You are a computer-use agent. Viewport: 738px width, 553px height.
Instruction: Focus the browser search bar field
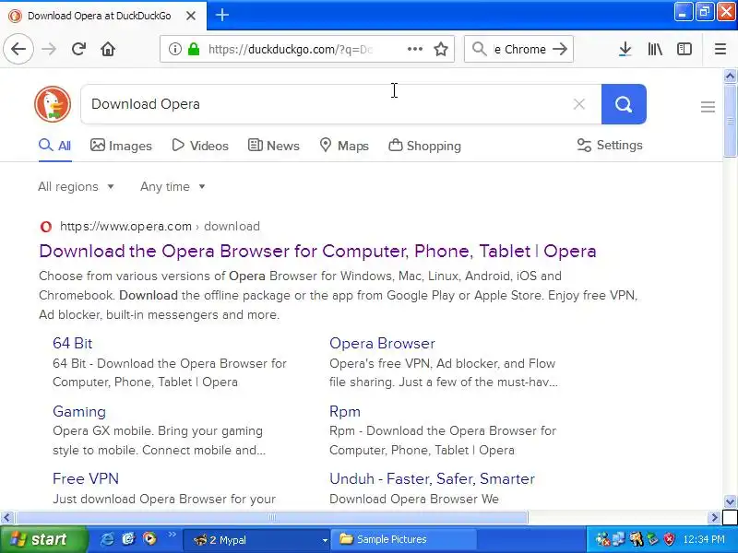[518, 49]
